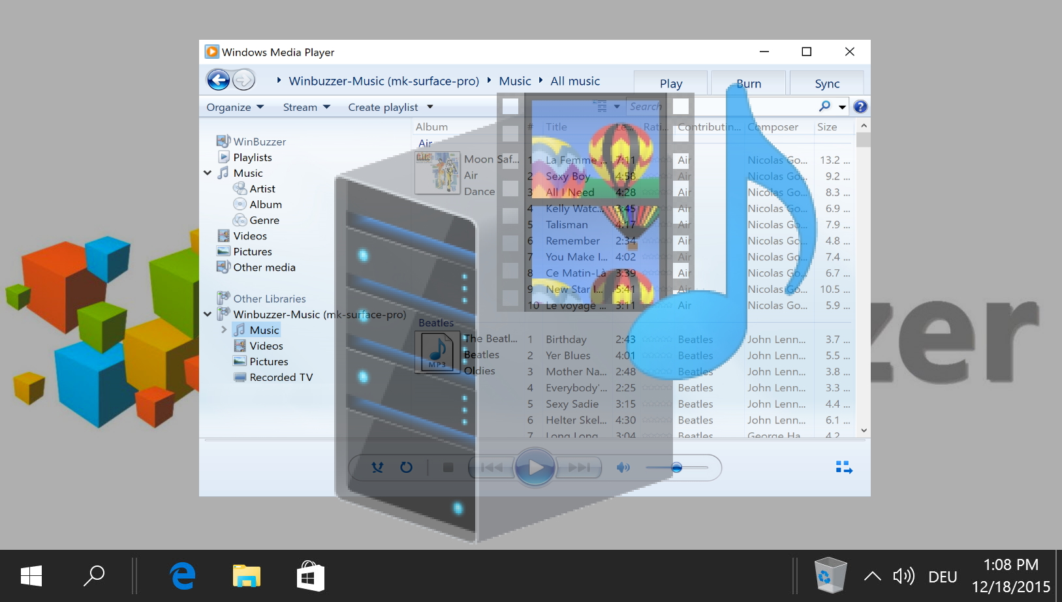The width and height of the screenshot is (1062, 602).
Task: Open the Create playlist dropdown arrow
Action: (x=430, y=107)
